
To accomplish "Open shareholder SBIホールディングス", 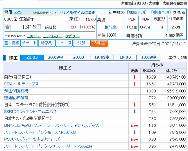I will pos(21,84).
